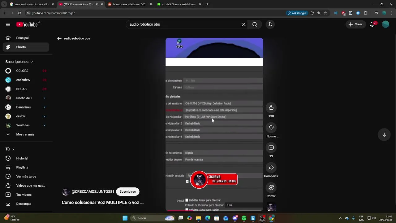This screenshot has height=223, width=396.
Task: Open the Chrome three-dot menu
Action: pyautogui.click(x=392, y=13)
